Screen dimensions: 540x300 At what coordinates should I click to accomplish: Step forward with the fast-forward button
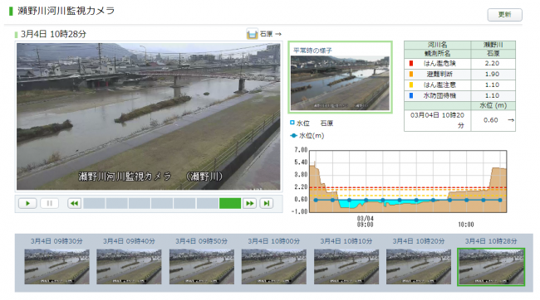point(249,203)
